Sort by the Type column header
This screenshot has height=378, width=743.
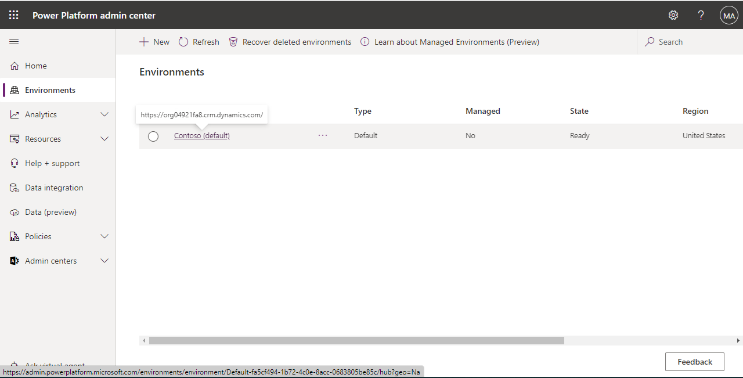click(363, 111)
